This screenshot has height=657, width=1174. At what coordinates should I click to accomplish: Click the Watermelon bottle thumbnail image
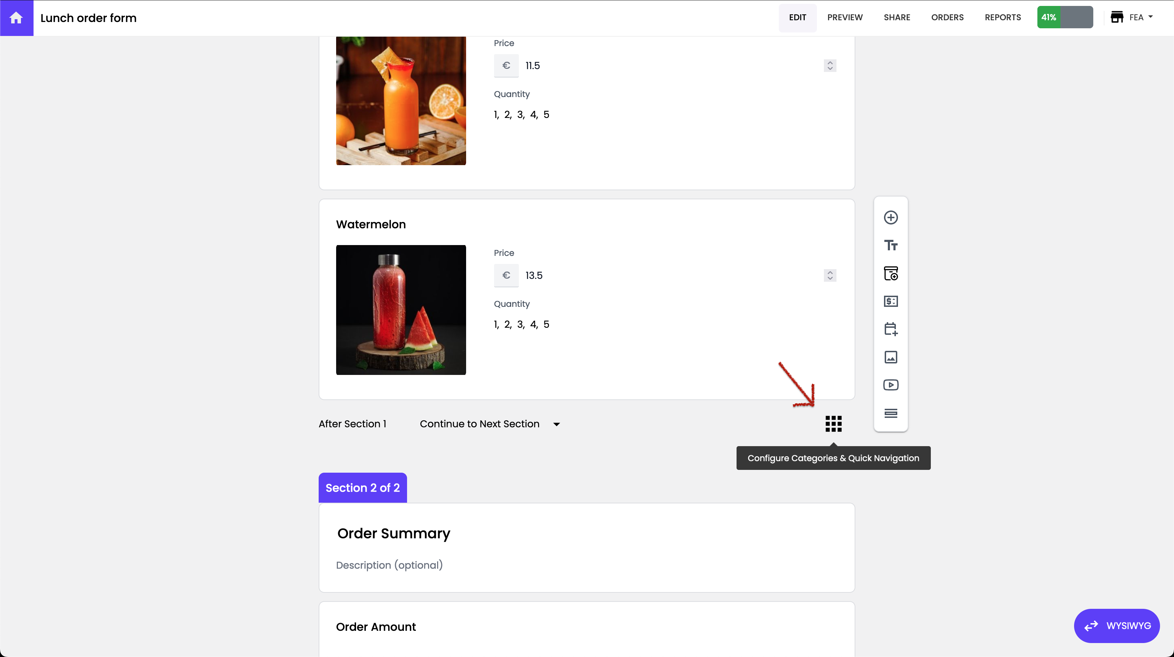(x=401, y=310)
